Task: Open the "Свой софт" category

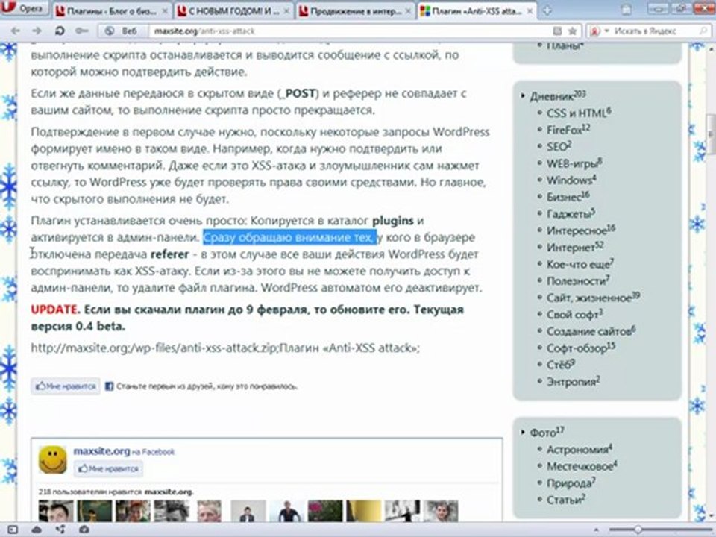Action: [575, 315]
